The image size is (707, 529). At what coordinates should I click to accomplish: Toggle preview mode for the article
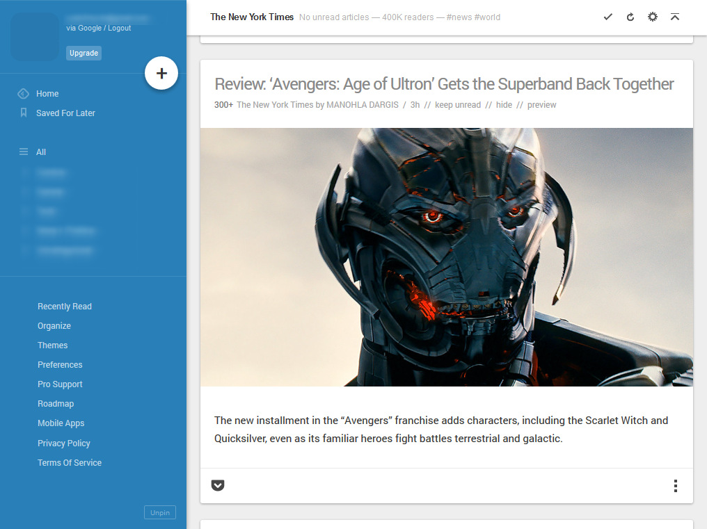coord(541,104)
